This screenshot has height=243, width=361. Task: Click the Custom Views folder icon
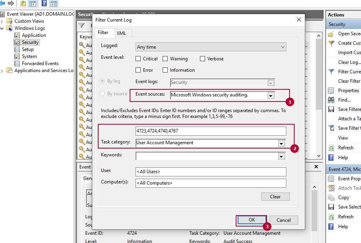[9, 21]
